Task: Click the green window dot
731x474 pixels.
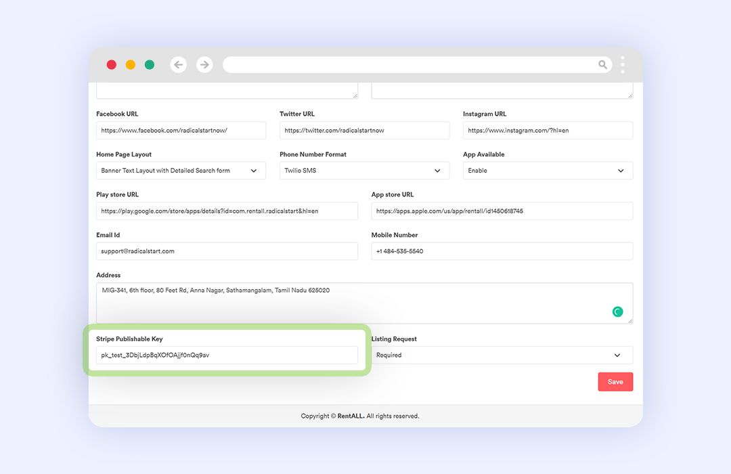Action: 150,64
